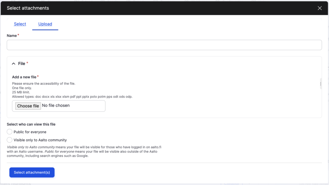Switch to the Select tab

[x=20, y=24]
